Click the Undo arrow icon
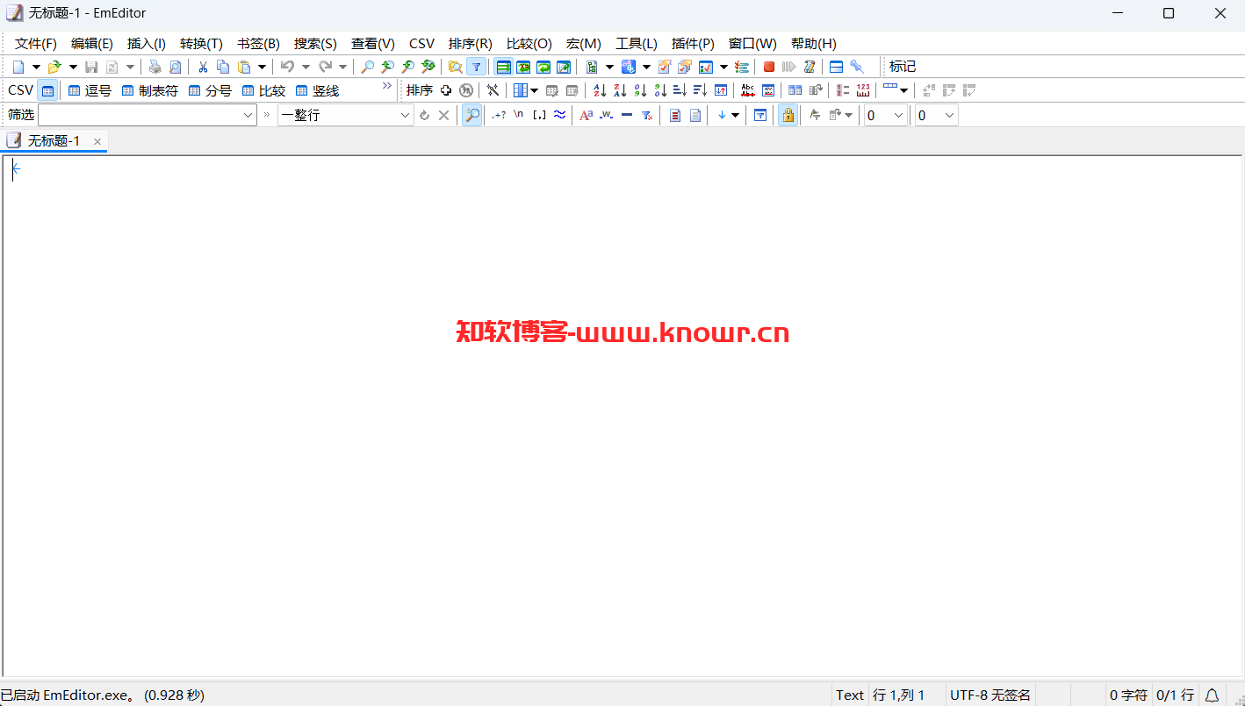This screenshot has height=706, width=1245. tap(287, 67)
